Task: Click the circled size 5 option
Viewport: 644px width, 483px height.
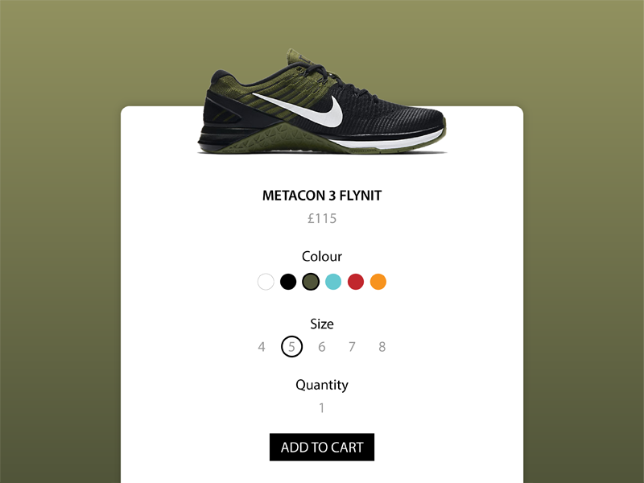Action: point(291,347)
